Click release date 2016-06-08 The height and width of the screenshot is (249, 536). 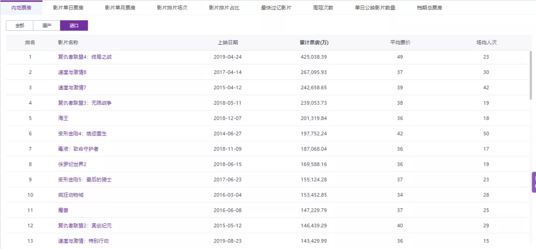pyautogui.click(x=228, y=211)
